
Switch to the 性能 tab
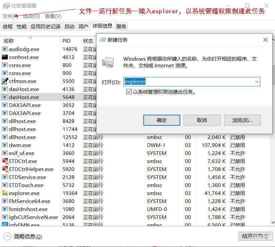(22, 27)
